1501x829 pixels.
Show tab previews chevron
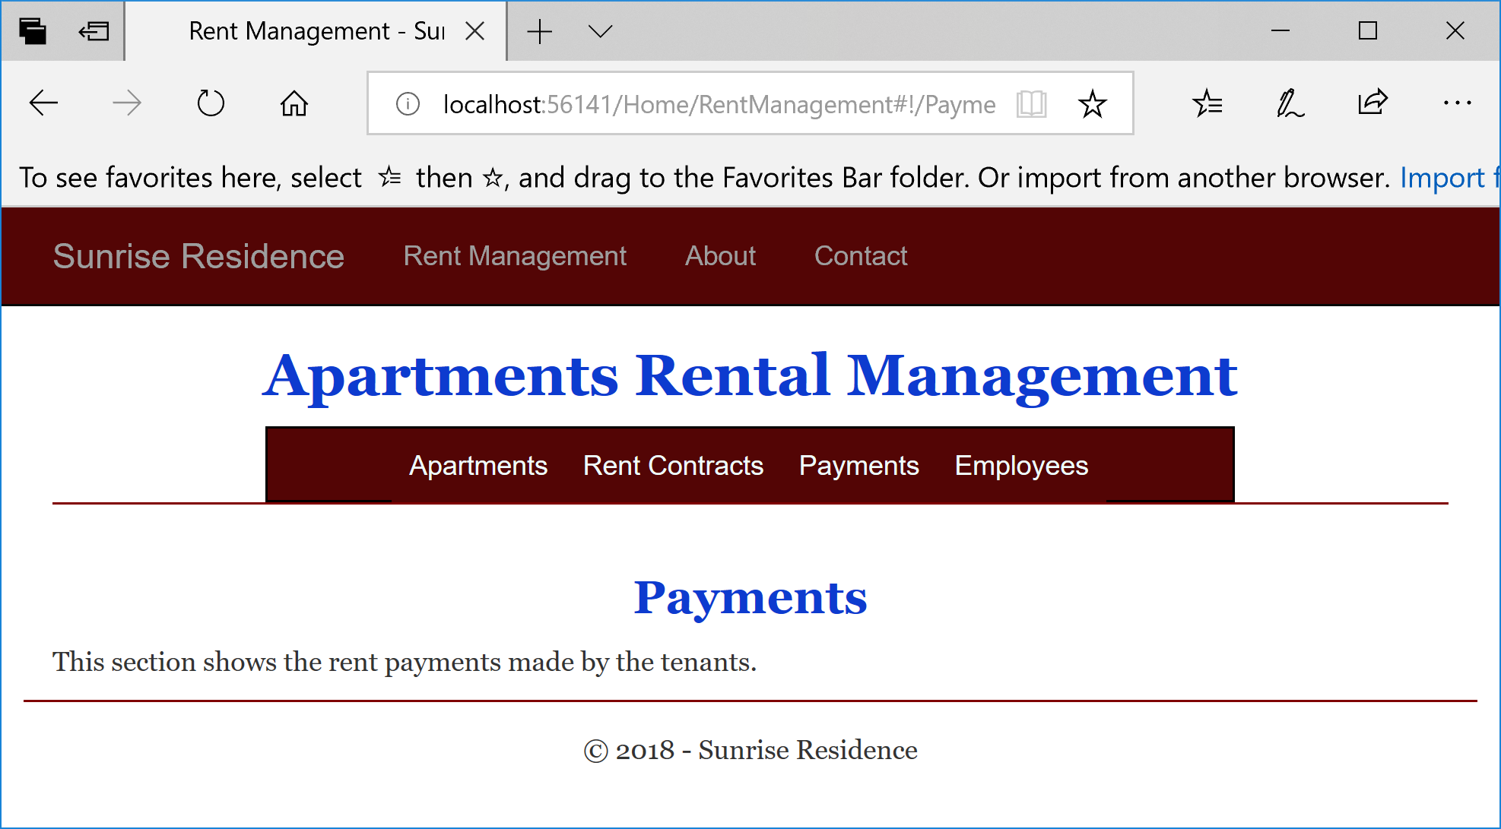point(600,31)
